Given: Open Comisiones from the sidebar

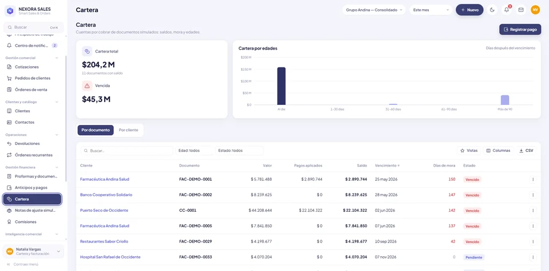Looking at the screenshot, I should click(x=32, y=222).
